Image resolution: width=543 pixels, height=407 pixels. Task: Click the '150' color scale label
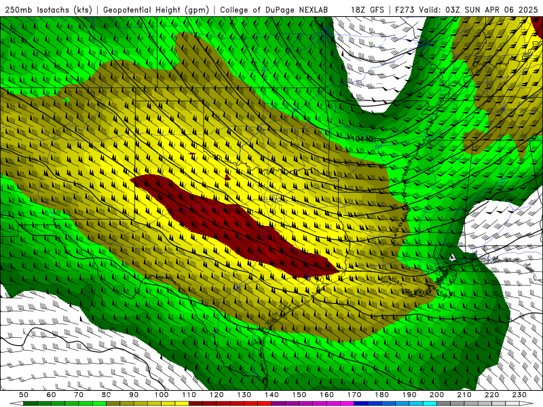299,395
